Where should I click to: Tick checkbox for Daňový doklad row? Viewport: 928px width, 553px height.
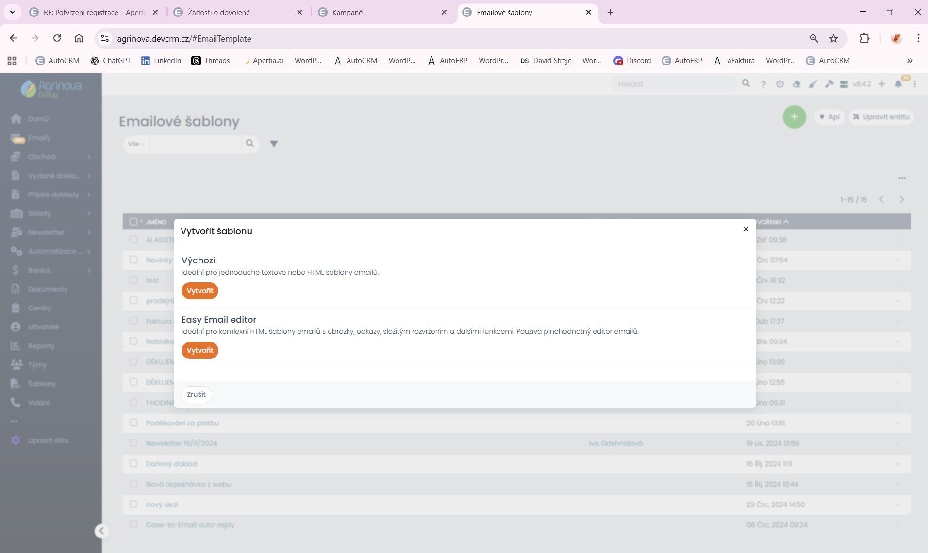(133, 464)
